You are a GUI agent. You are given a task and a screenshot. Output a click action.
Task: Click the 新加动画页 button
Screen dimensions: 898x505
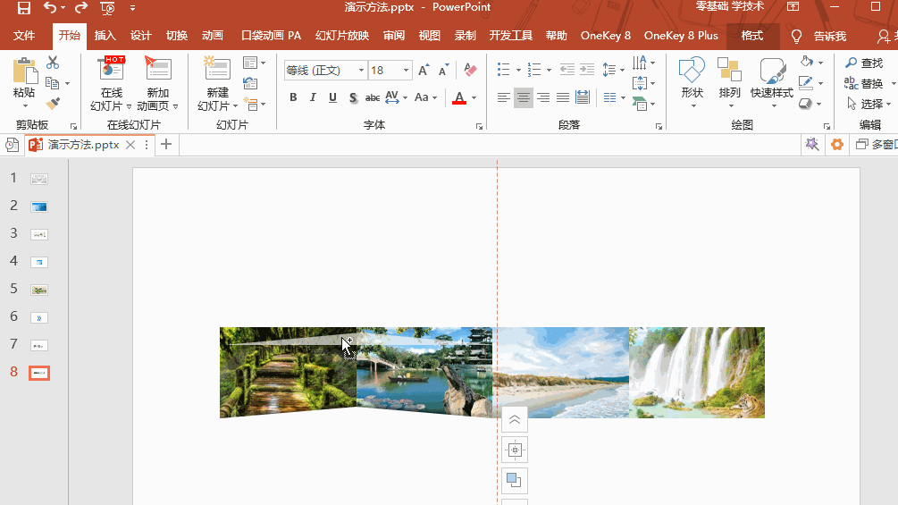point(157,84)
